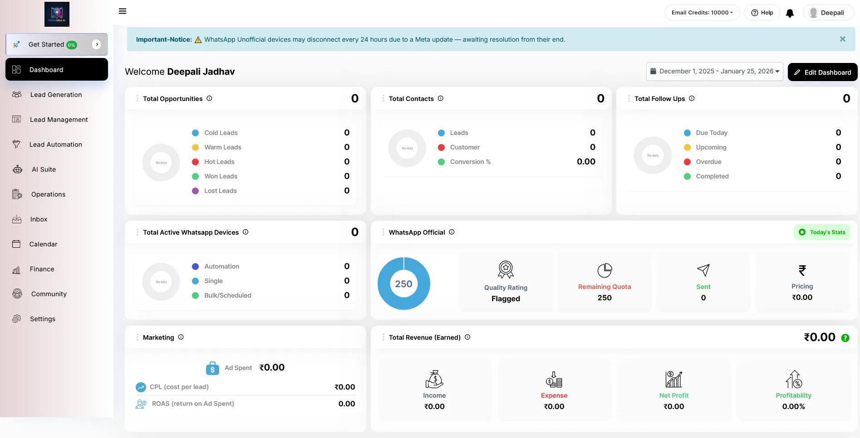Click green help icon beside Total Revenue amount
Viewport: 860px width, 438px height.
point(845,338)
